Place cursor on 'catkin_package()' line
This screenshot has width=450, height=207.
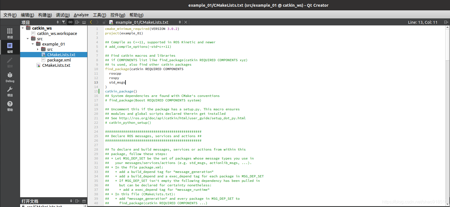[x=121, y=91]
